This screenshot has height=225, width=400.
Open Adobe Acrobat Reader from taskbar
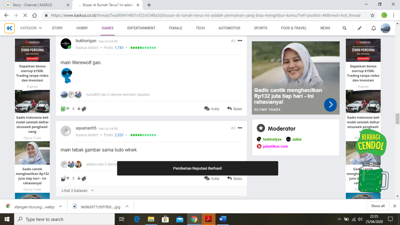coord(208,219)
